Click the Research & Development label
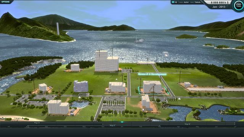The width and height of the screenshot is (244, 137). [x=152, y=74]
